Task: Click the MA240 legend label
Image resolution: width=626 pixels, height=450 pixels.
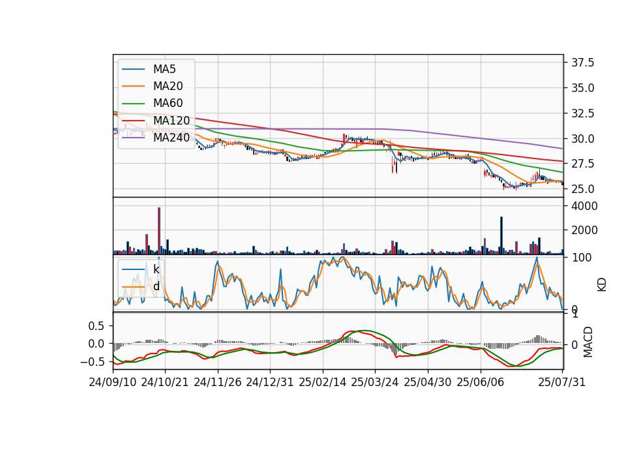Action: click(171, 138)
